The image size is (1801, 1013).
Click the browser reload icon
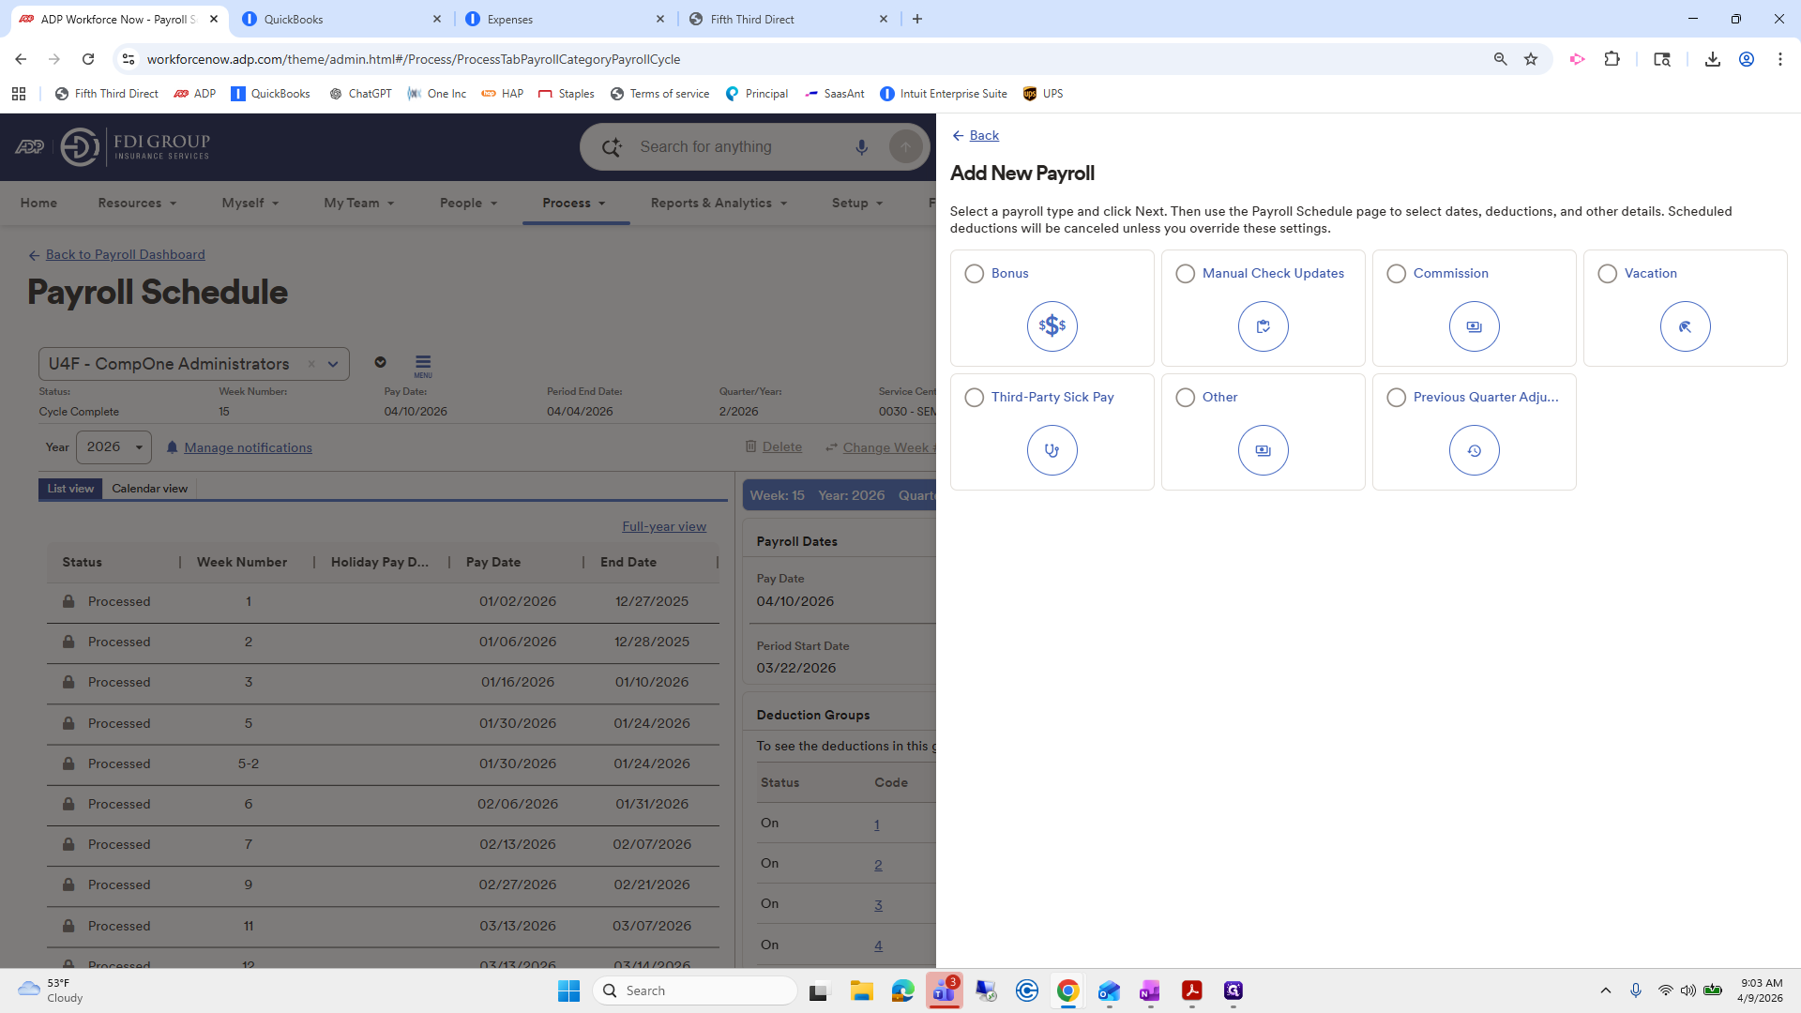88,59
